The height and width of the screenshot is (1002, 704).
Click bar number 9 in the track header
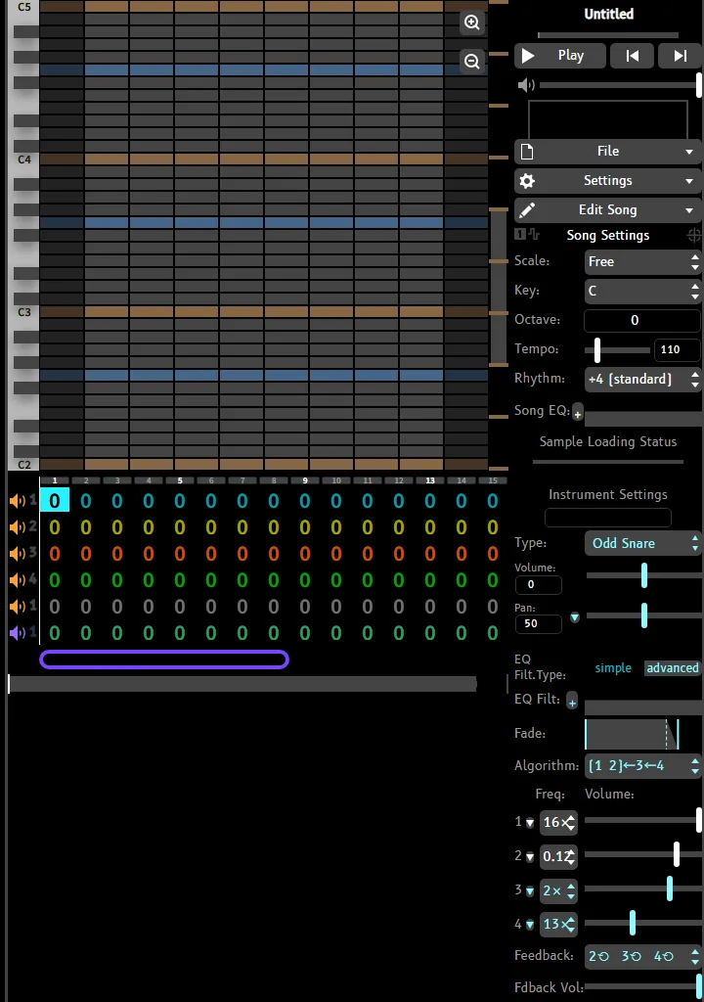click(x=305, y=480)
